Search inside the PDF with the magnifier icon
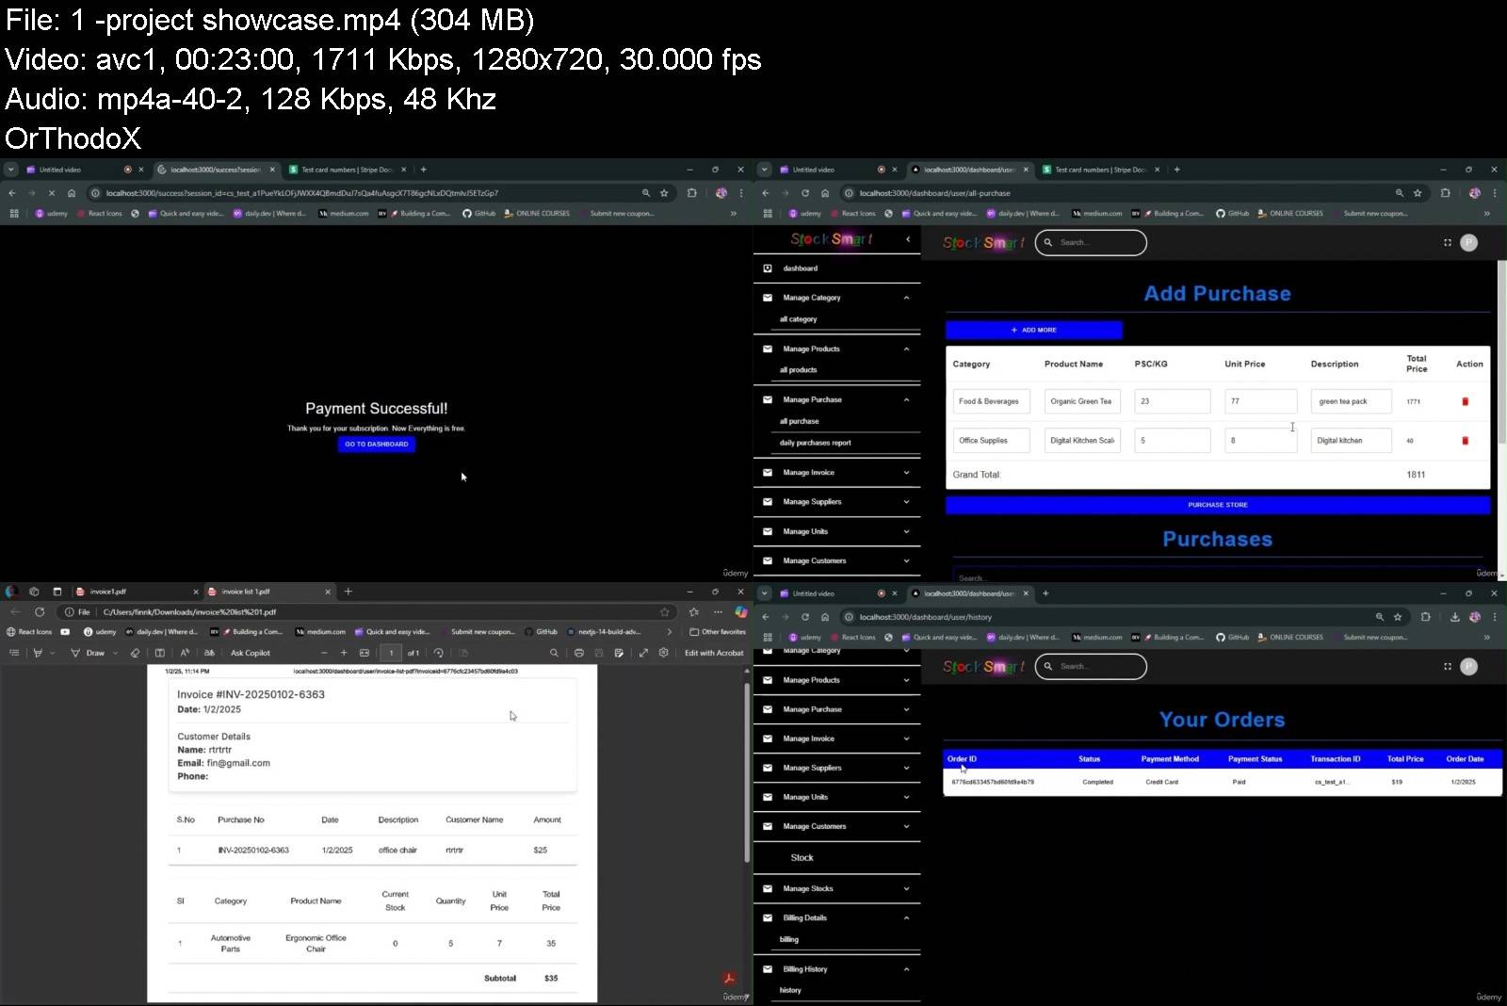Viewport: 1507px width, 1006px height. tap(554, 653)
